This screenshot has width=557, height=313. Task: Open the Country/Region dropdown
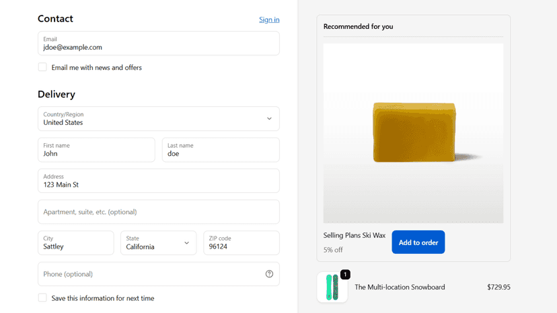pos(159,118)
